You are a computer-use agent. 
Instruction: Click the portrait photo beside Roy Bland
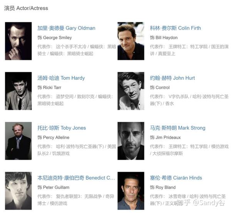pos(131,191)
